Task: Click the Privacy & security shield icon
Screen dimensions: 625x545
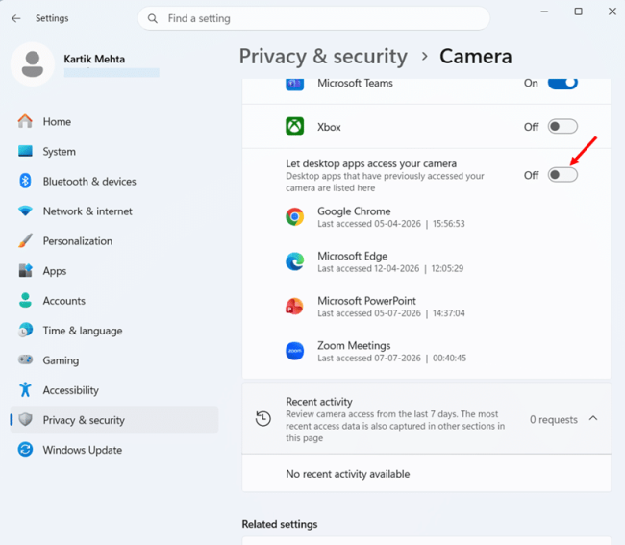Action: click(25, 419)
